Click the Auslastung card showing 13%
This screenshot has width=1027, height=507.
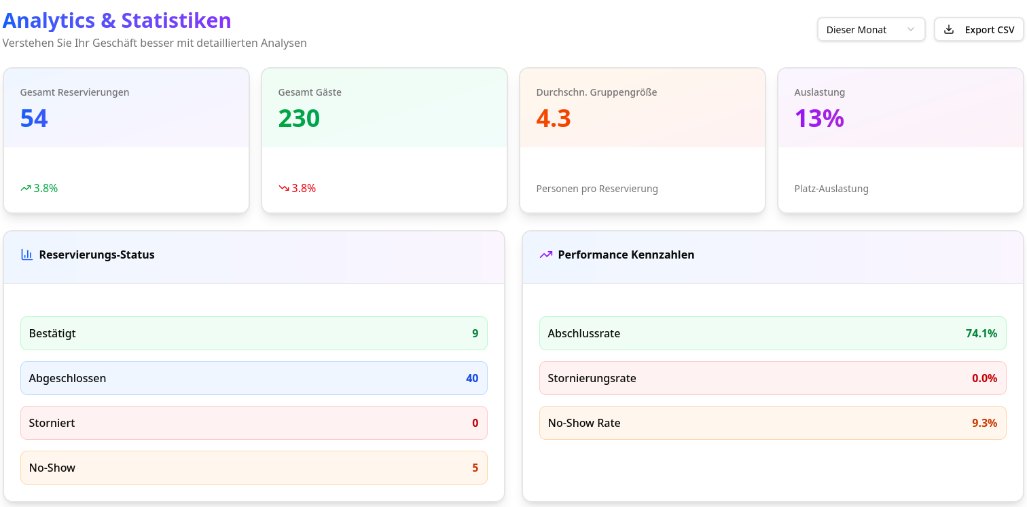[x=901, y=140]
